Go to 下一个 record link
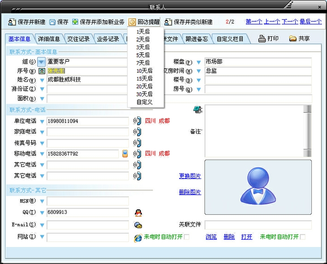The image size is (327, 264). (290, 21)
